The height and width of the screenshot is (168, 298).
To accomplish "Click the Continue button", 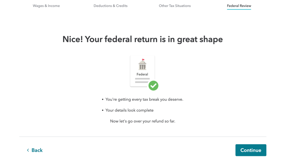I will tap(251, 150).
